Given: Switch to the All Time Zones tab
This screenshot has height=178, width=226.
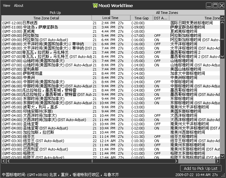Looking at the screenshot, I should pyautogui.click(x=167, y=13).
